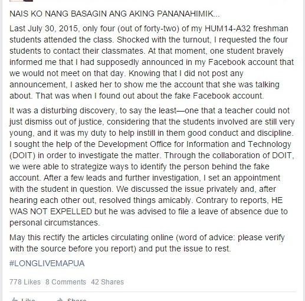The image size is (305, 301).
Task: Click the words 'Last July 30, 2015'
Action: click(x=44, y=29)
